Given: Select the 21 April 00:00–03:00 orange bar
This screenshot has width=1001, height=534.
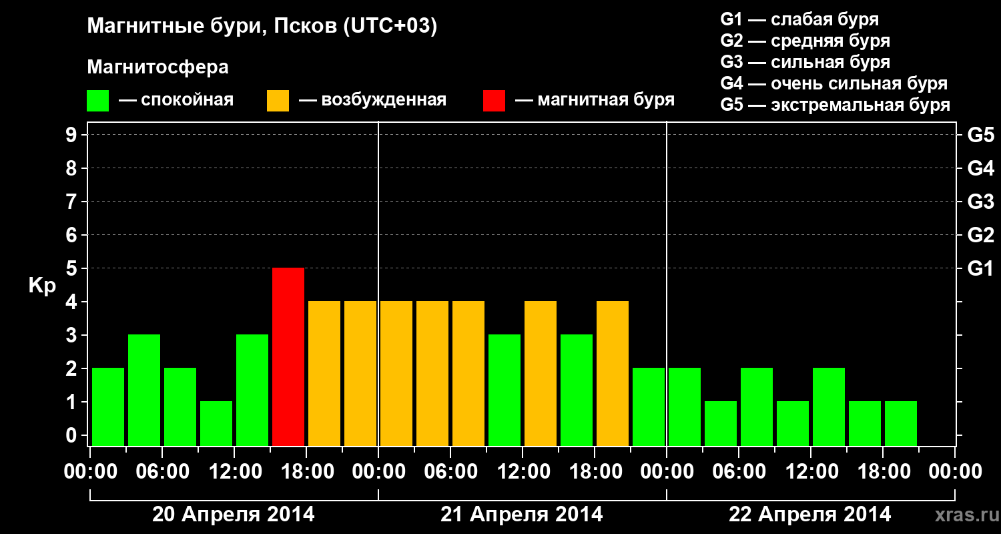Looking at the screenshot, I should click(x=396, y=373).
